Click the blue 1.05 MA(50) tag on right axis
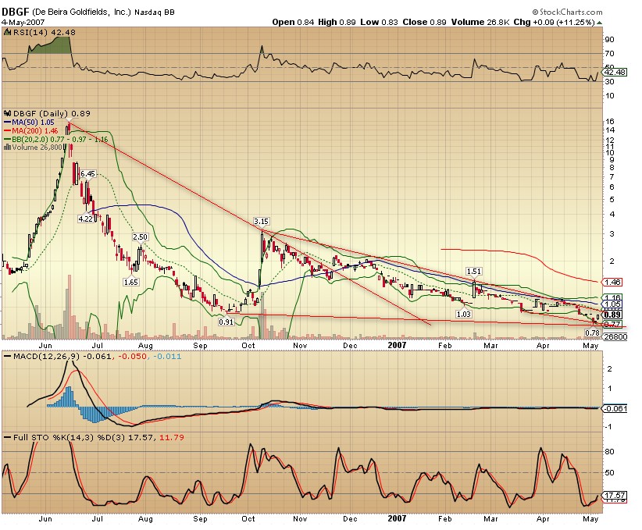The image size is (642, 530). pos(612,304)
